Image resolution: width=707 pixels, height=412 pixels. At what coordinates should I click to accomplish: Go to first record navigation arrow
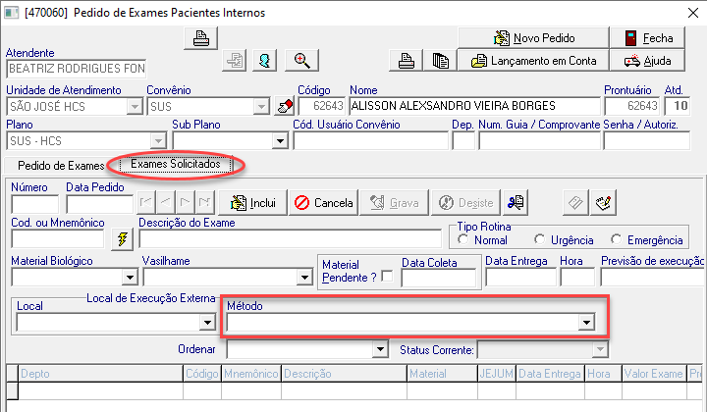[x=145, y=202]
